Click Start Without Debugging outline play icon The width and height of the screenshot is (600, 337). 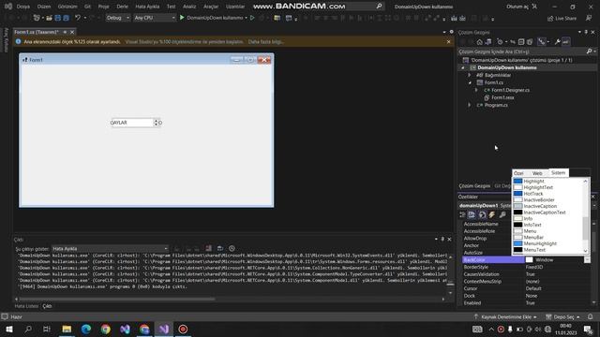[x=252, y=18]
